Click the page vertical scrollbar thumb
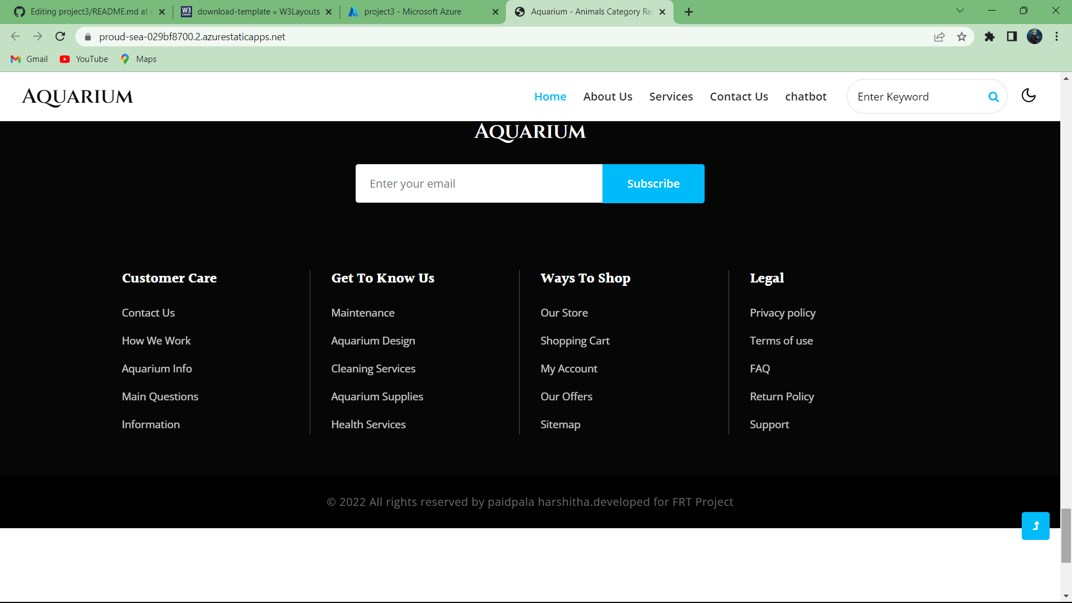The height and width of the screenshot is (603, 1072). tap(1066, 535)
